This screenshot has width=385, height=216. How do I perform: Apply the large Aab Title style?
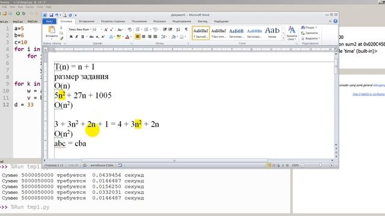[x=273, y=33]
